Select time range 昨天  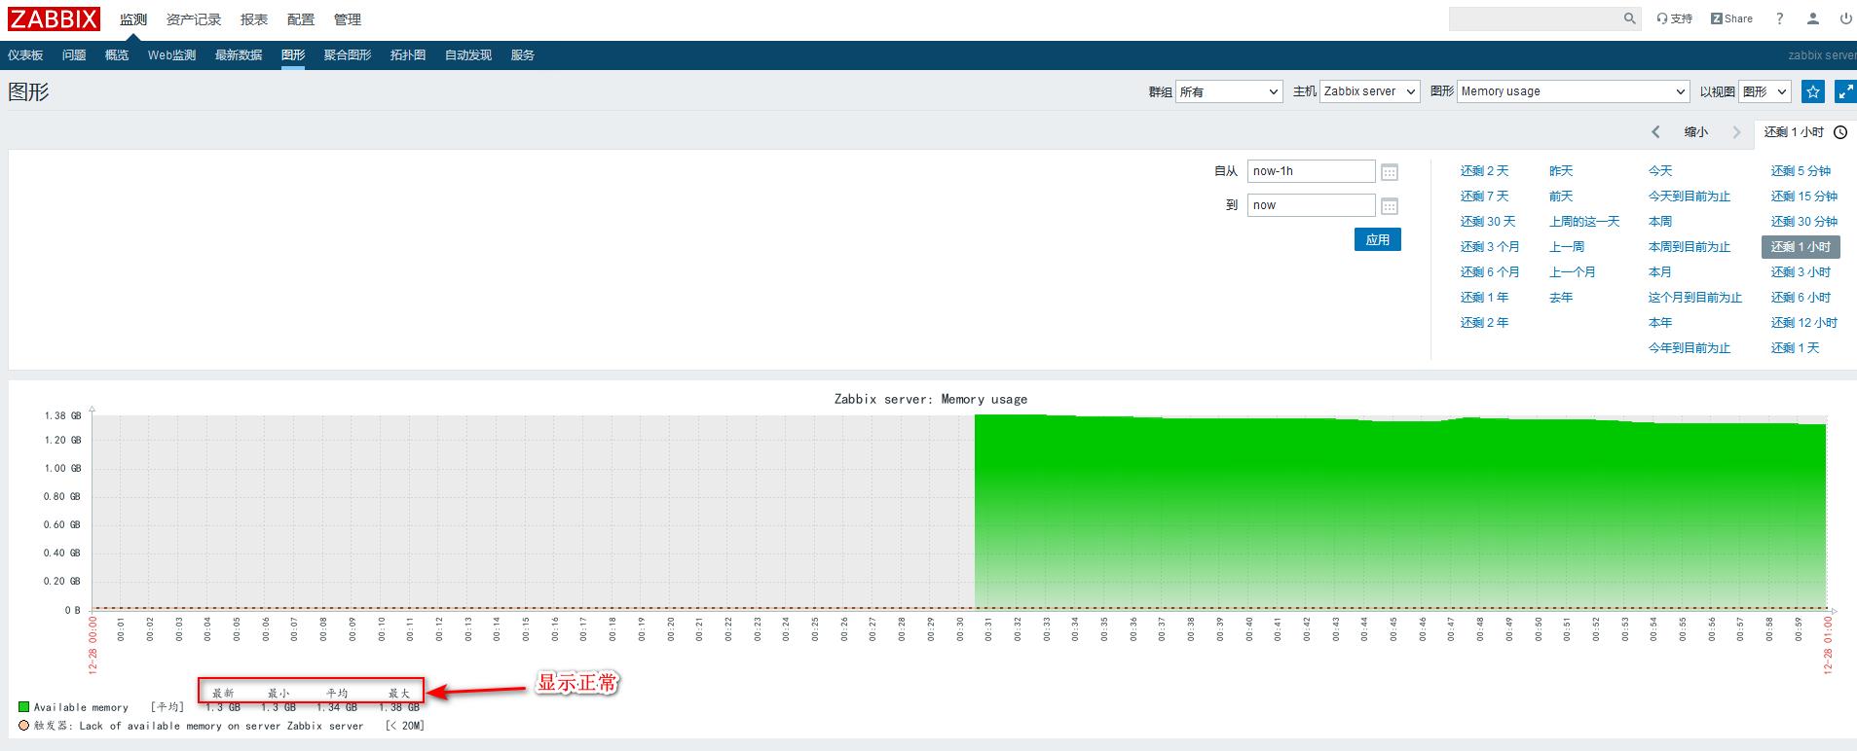(x=1561, y=170)
